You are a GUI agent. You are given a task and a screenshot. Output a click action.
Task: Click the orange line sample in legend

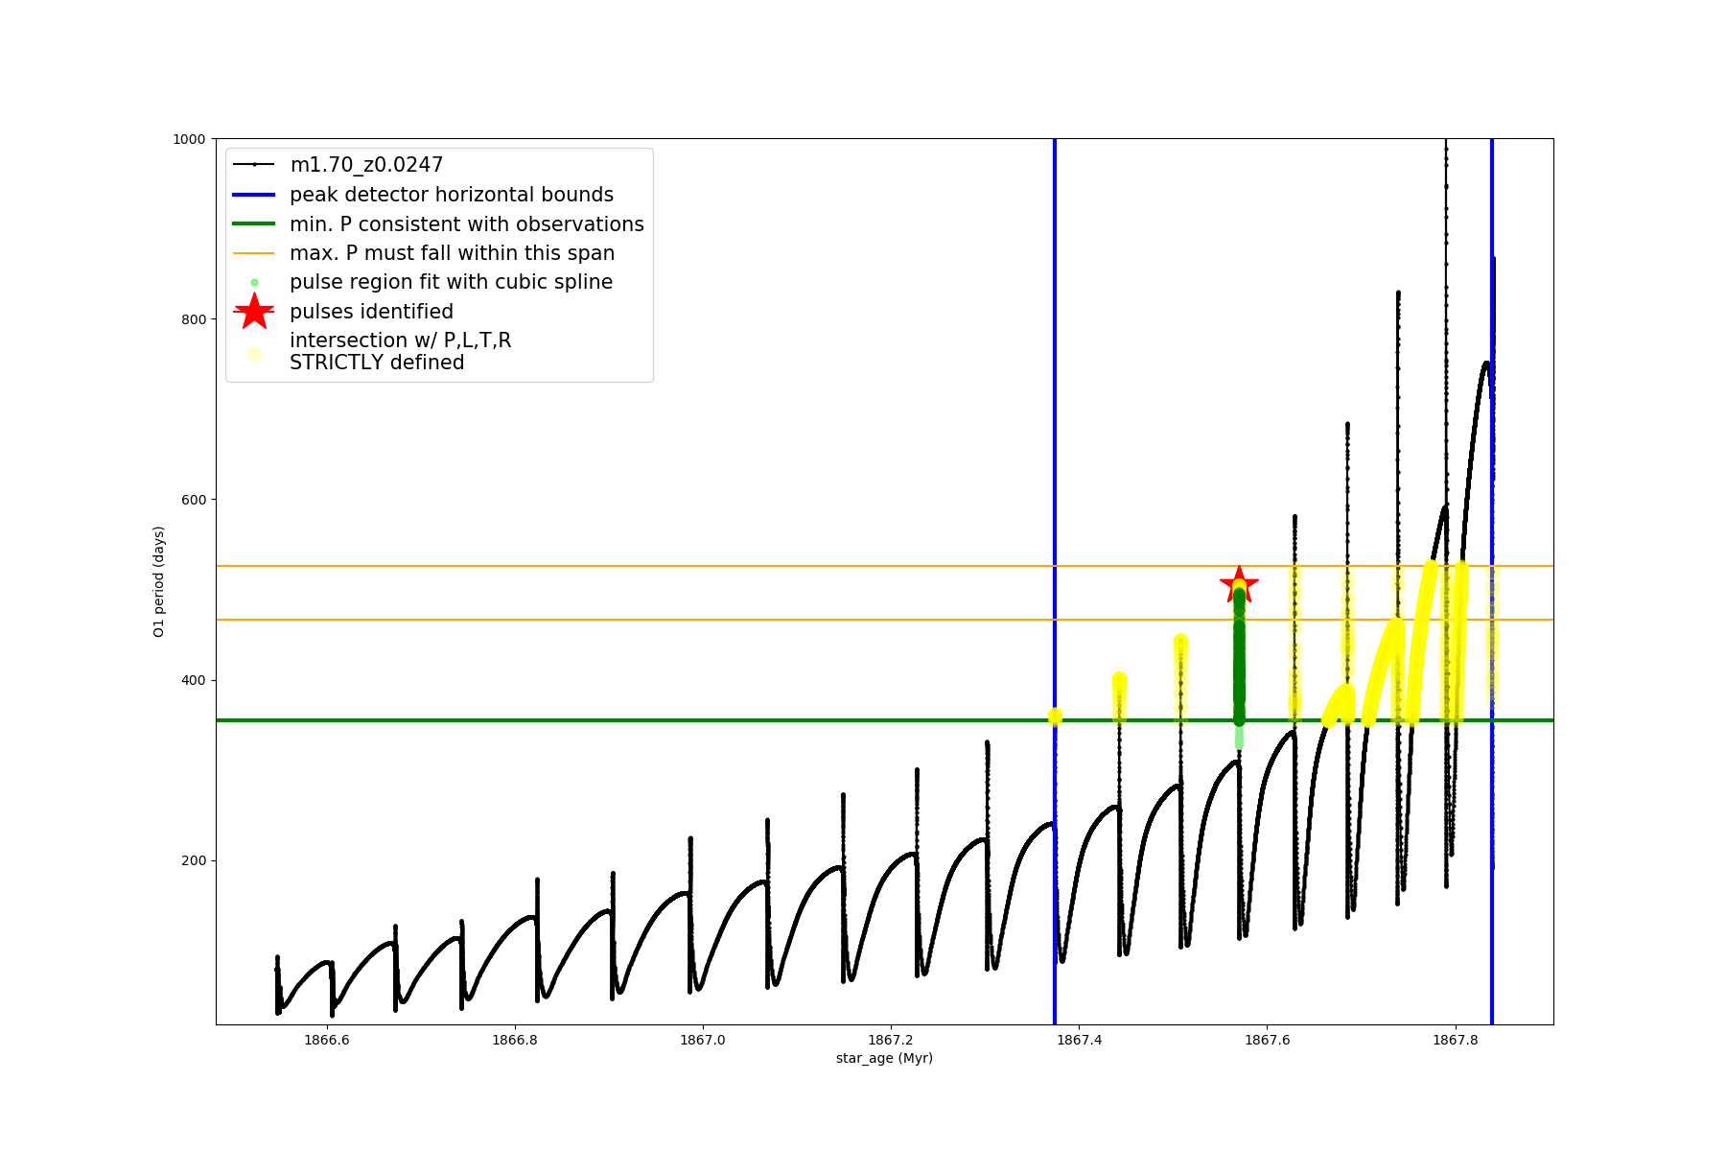point(254,253)
